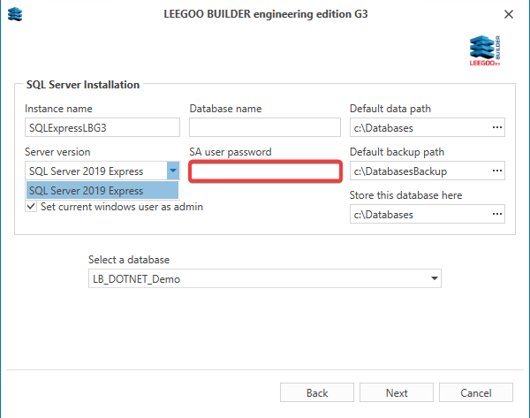Image resolution: width=530 pixels, height=418 pixels.
Task: Open the Server version dropdown arrow
Action: tap(173, 171)
